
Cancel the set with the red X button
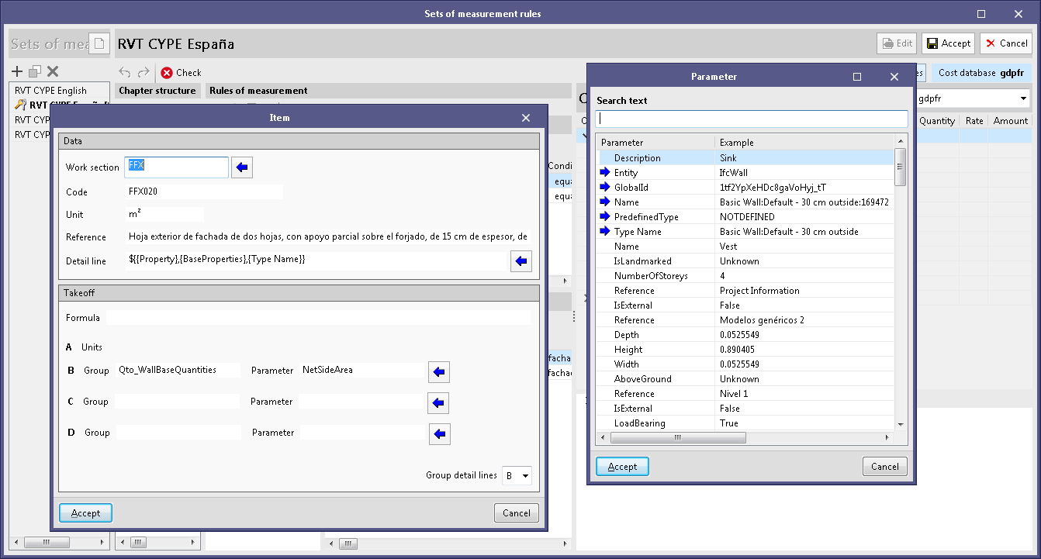pyautogui.click(x=1005, y=43)
